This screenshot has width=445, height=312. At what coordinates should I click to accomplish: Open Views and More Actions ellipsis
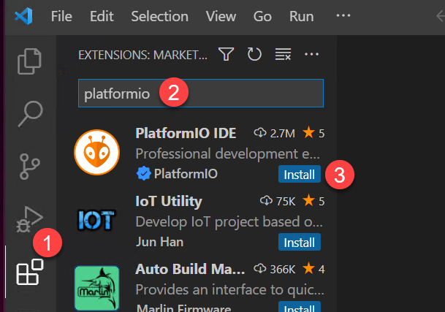click(x=312, y=54)
